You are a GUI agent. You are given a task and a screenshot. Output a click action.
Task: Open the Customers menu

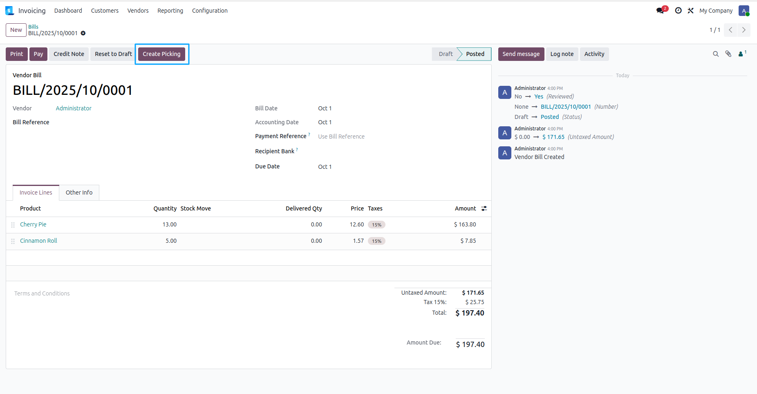(x=105, y=11)
